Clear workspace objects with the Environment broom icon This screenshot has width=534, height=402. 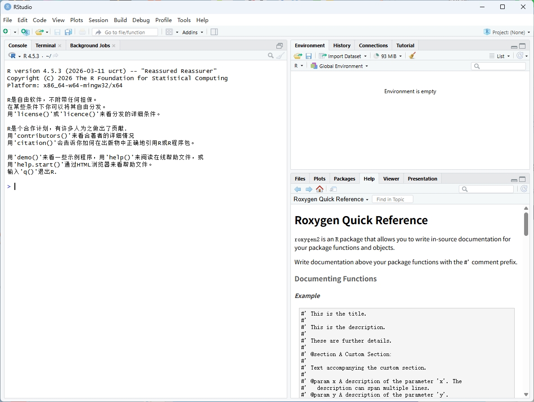click(412, 55)
